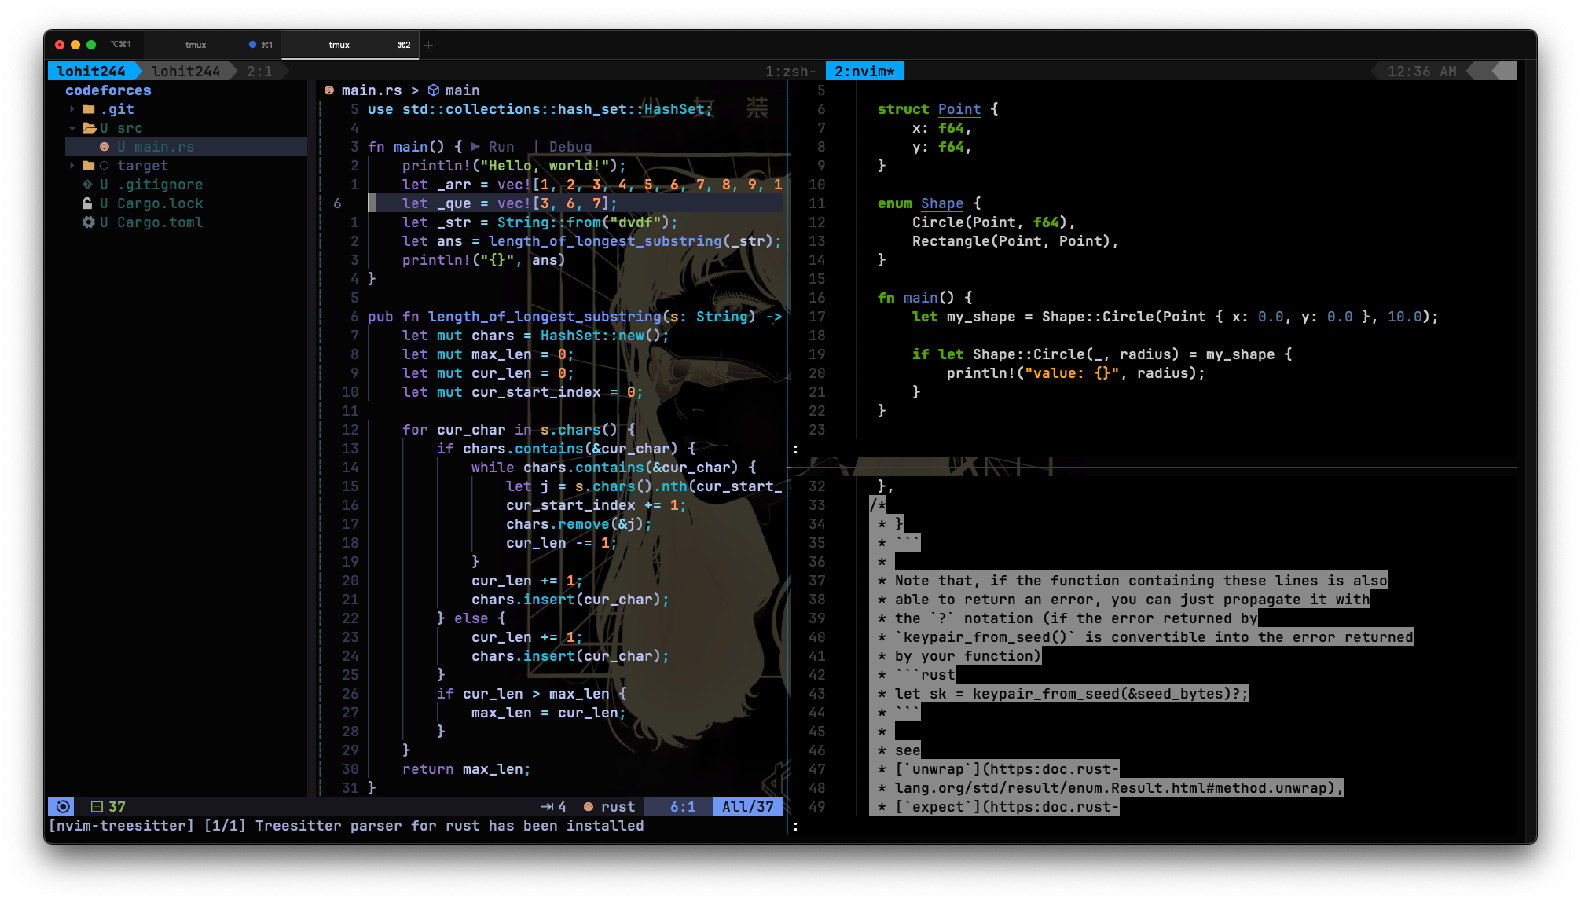The image size is (1581, 902).
Task: Open Cargo.toml in the file tree
Action: click(160, 222)
